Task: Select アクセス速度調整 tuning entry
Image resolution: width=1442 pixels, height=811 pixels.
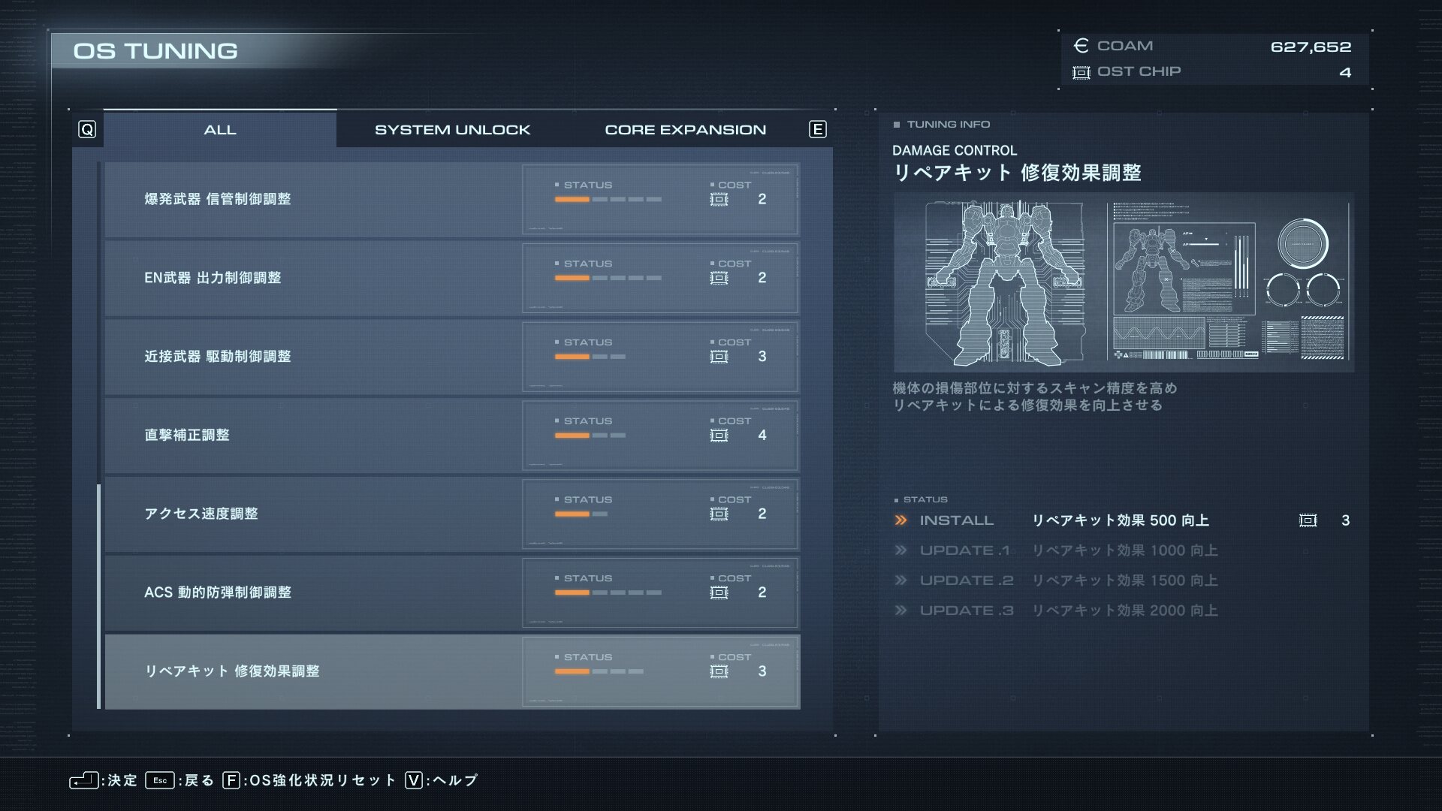Action: (452, 514)
